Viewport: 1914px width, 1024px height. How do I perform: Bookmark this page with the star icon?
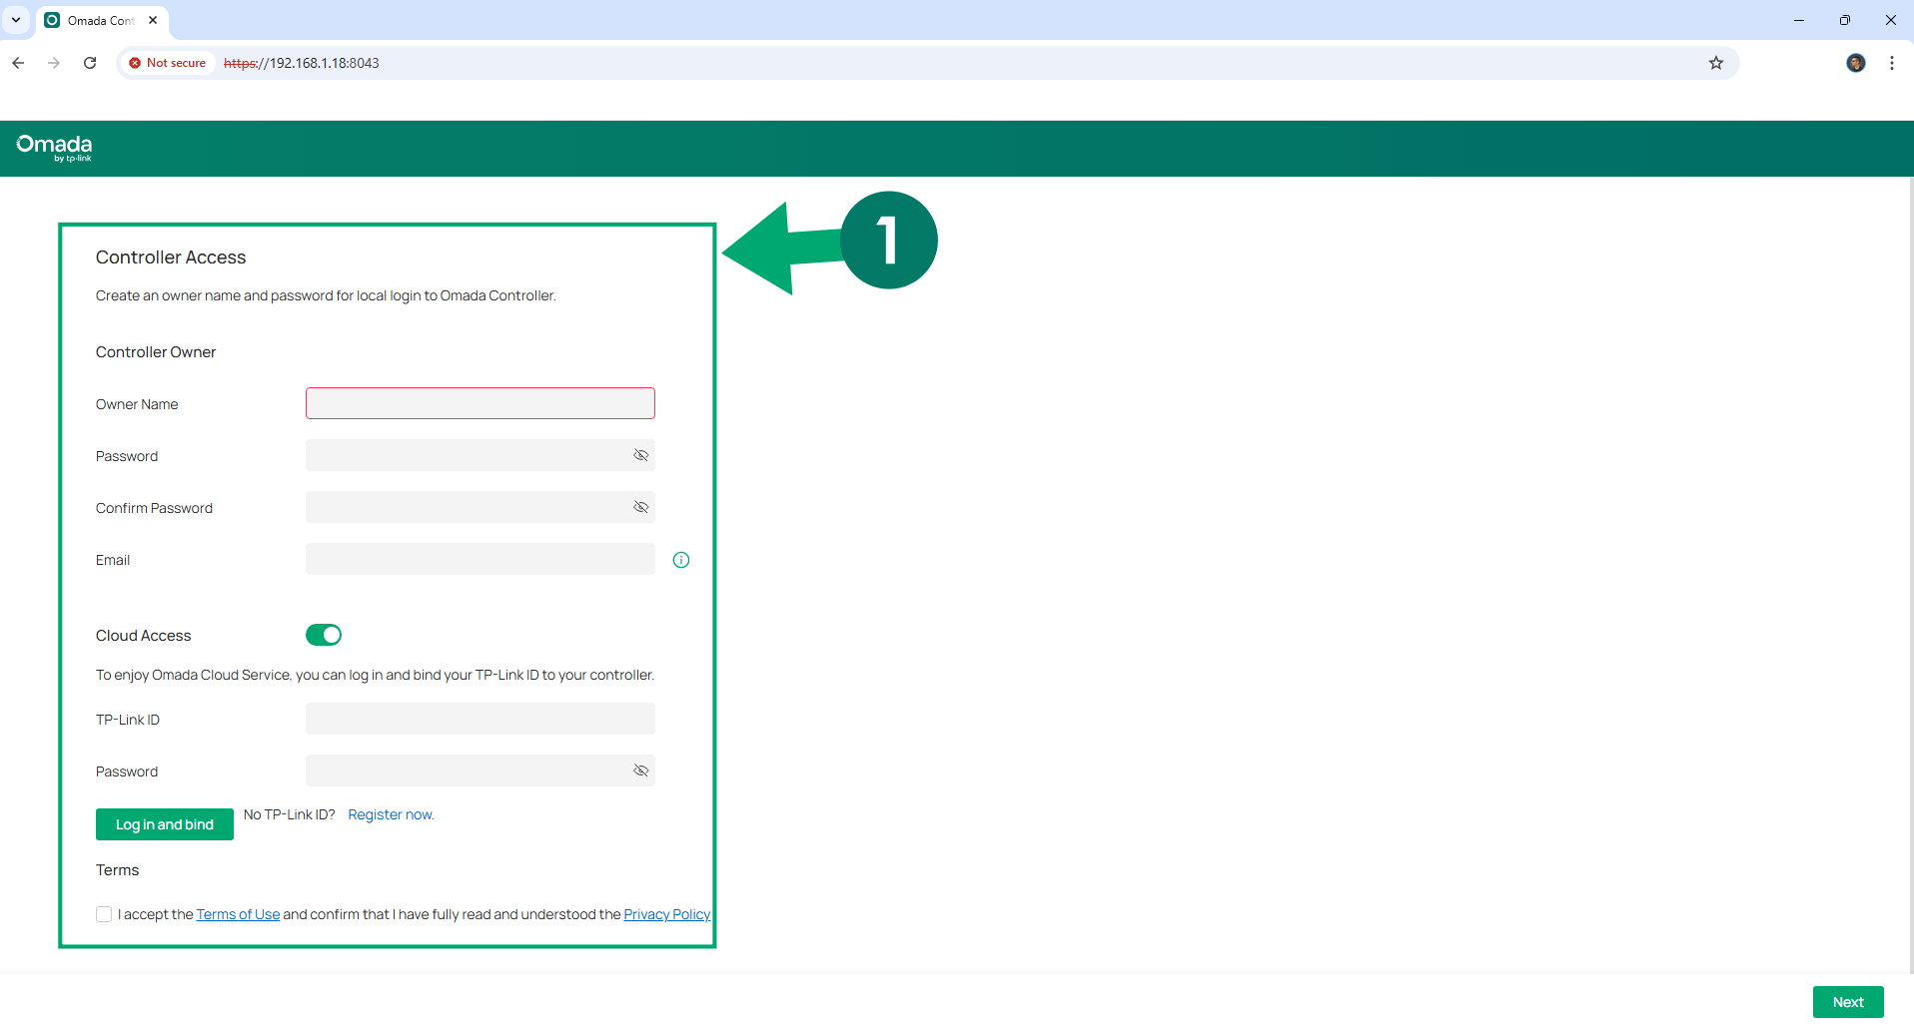[1715, 63]
